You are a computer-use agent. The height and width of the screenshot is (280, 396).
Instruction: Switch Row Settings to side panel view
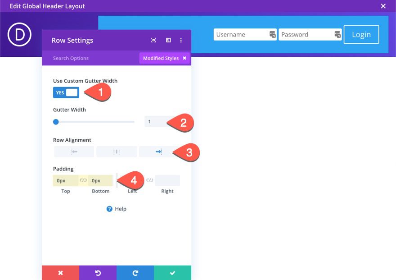tap(168, 40)
